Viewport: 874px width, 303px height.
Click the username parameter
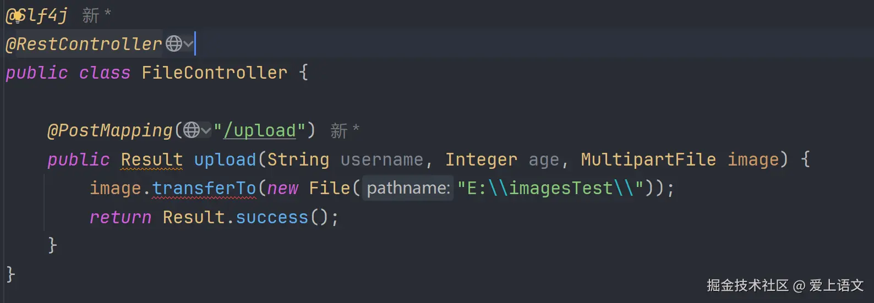382,159
